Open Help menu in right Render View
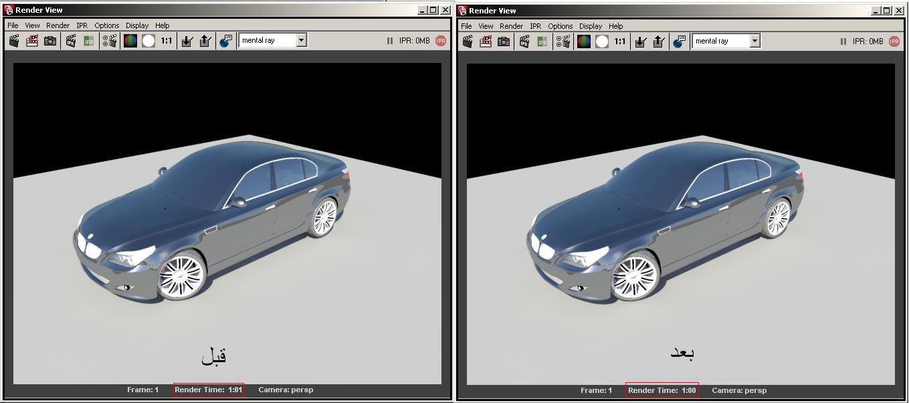 point(616,26)
